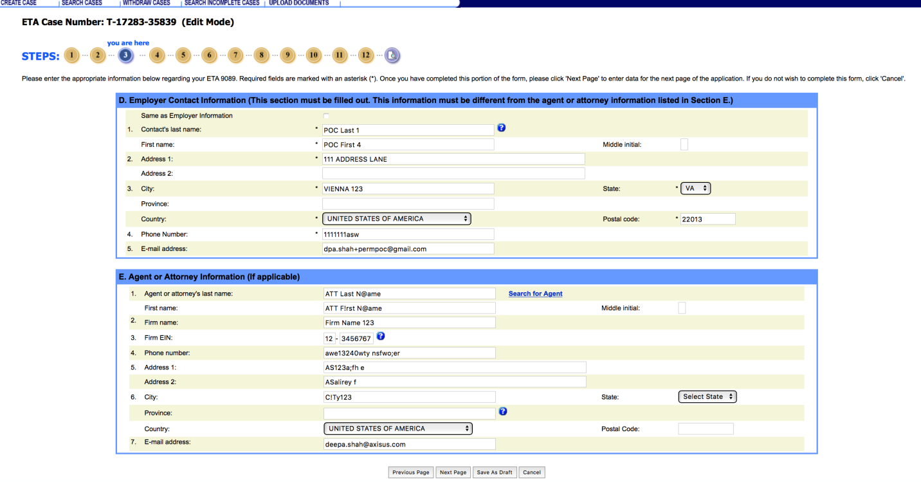Click the Previous Page button
921x482 pixels.
pyautogui.click(x=411, y=472)
